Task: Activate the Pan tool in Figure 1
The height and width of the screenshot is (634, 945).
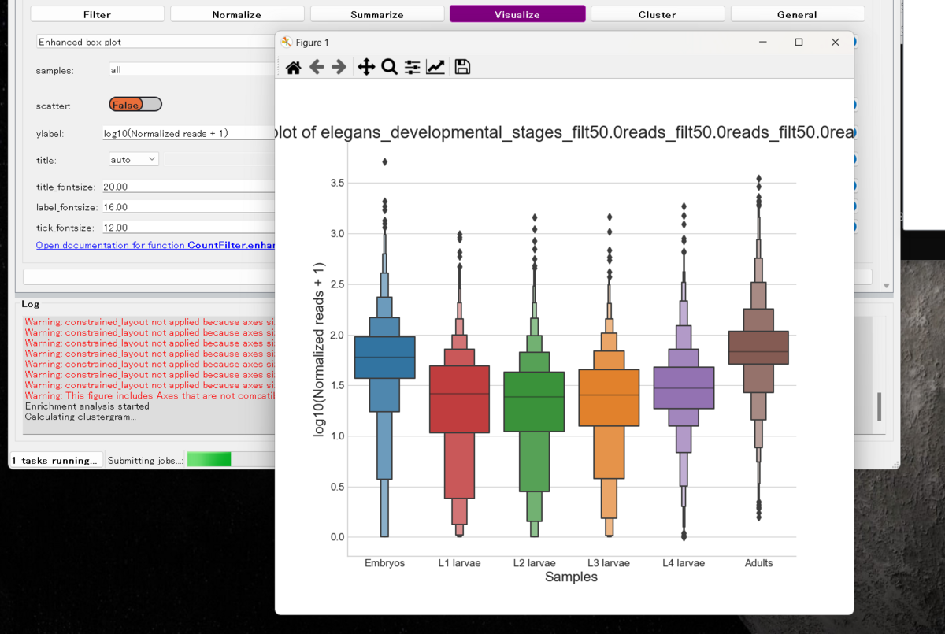Action: (x=366, y=67)
